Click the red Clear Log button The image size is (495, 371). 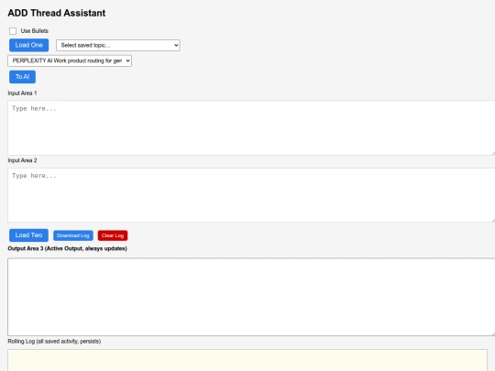pyautogui.click(x=113, y=235)
